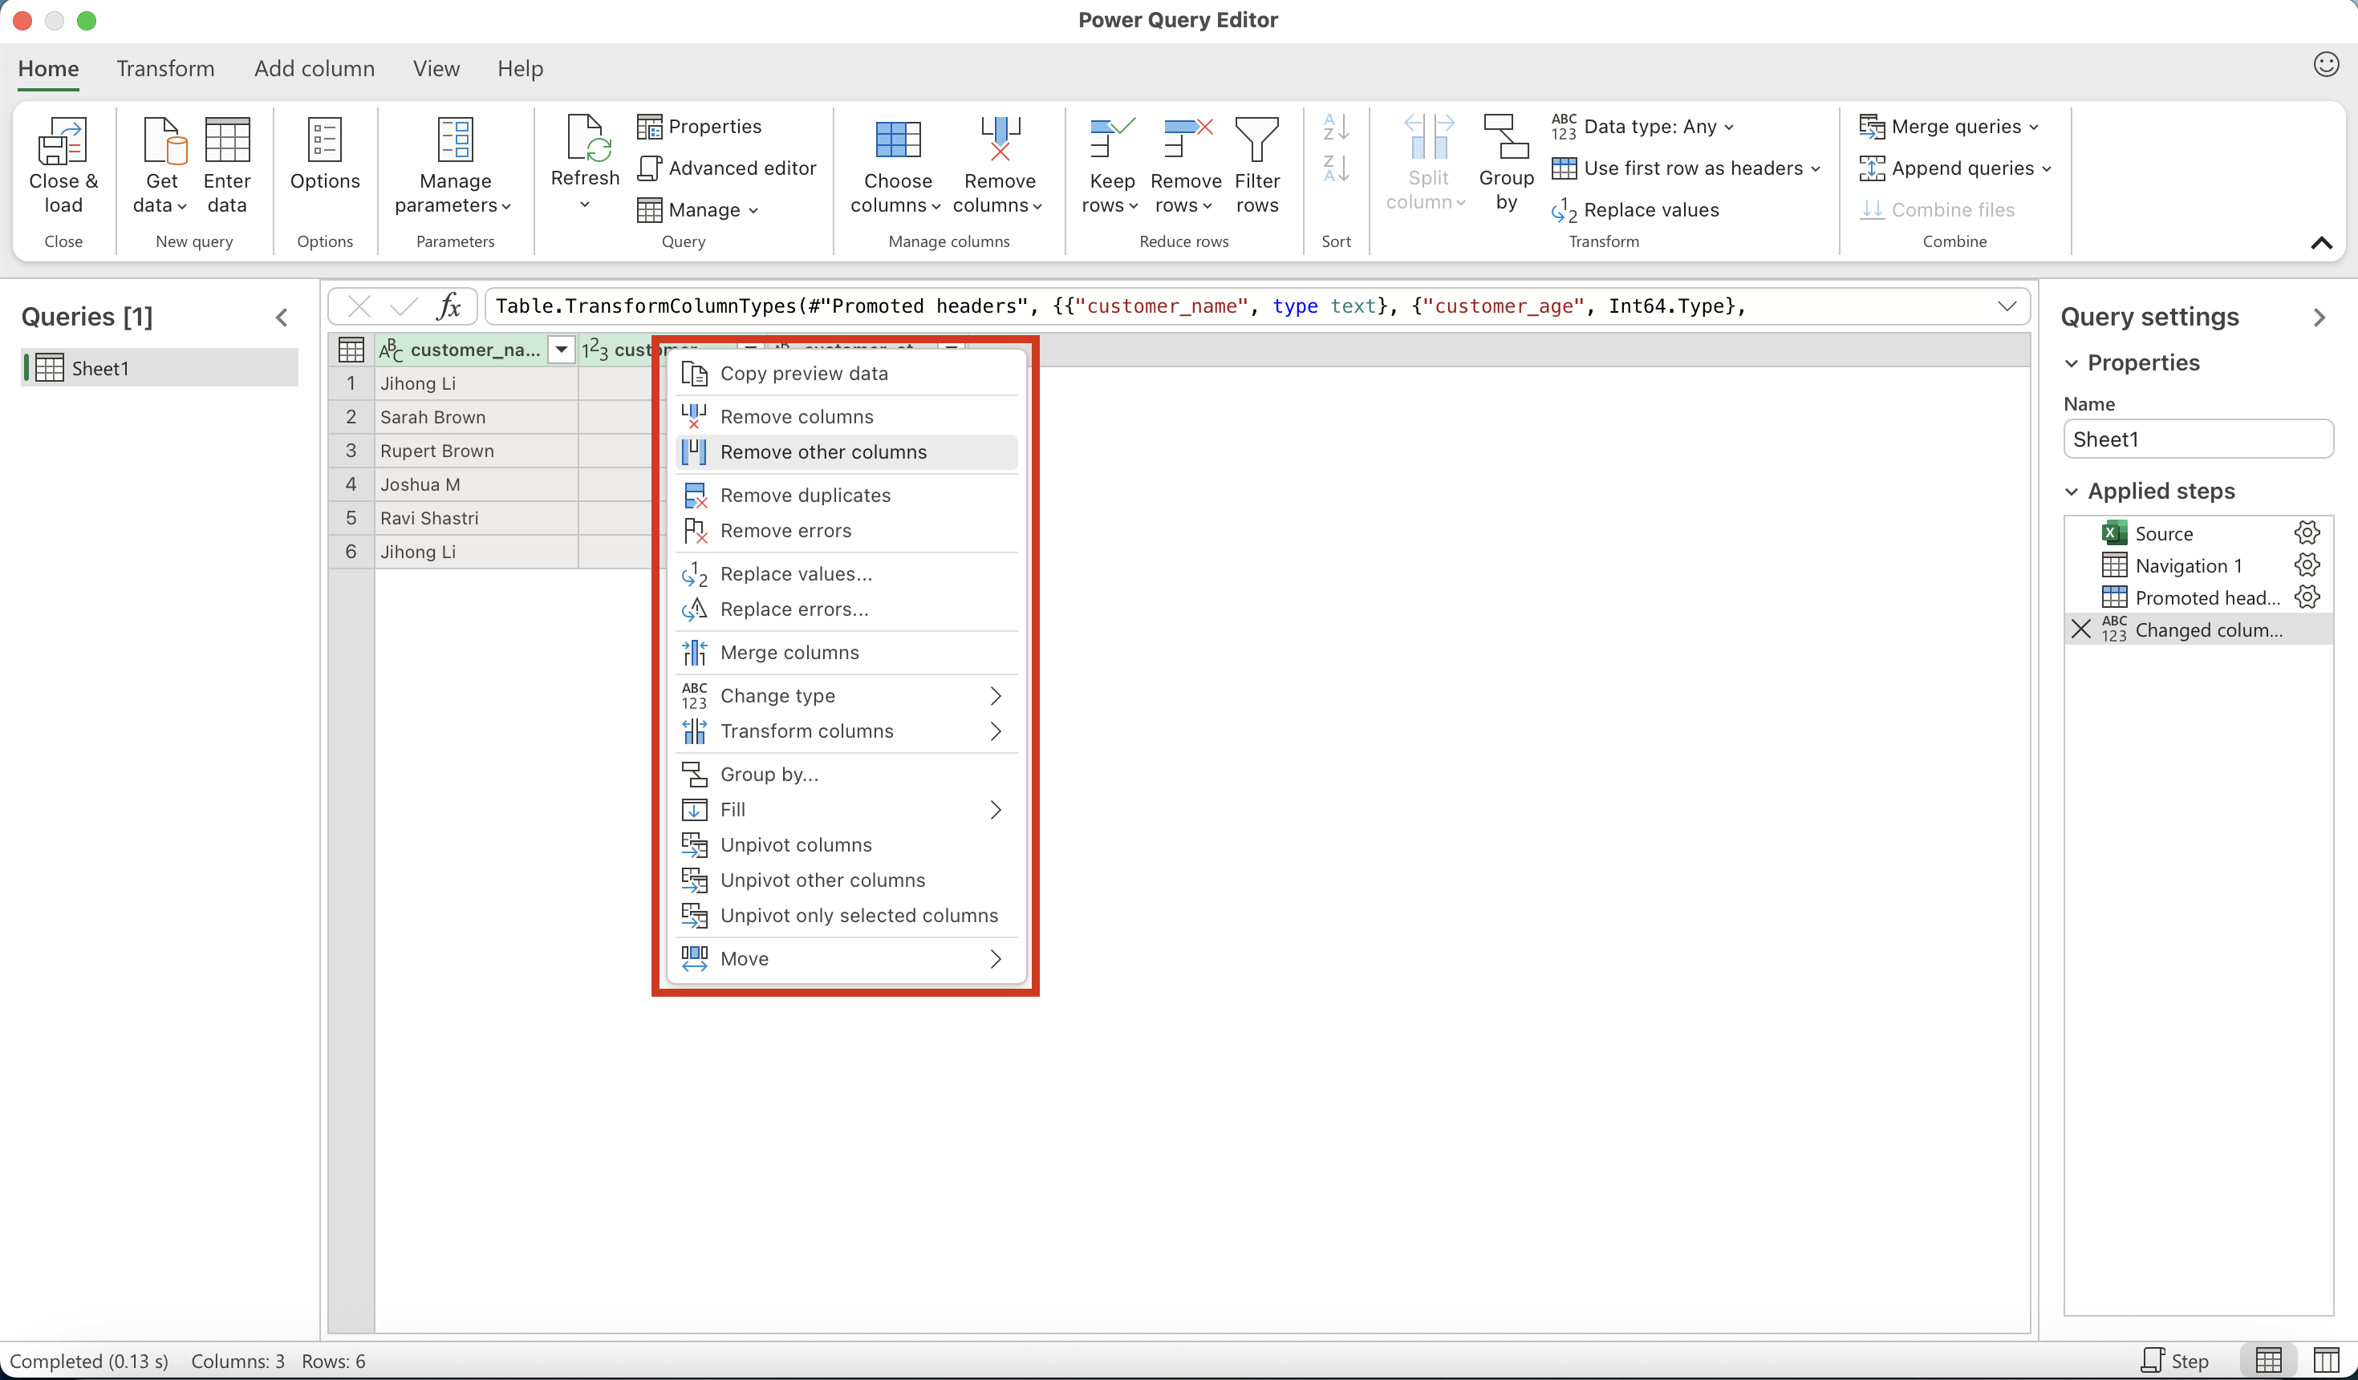The width and height of the screenshot is (2358, 1380).
Task: Click Filter rows funnel icon
Action: point(1256,140)
